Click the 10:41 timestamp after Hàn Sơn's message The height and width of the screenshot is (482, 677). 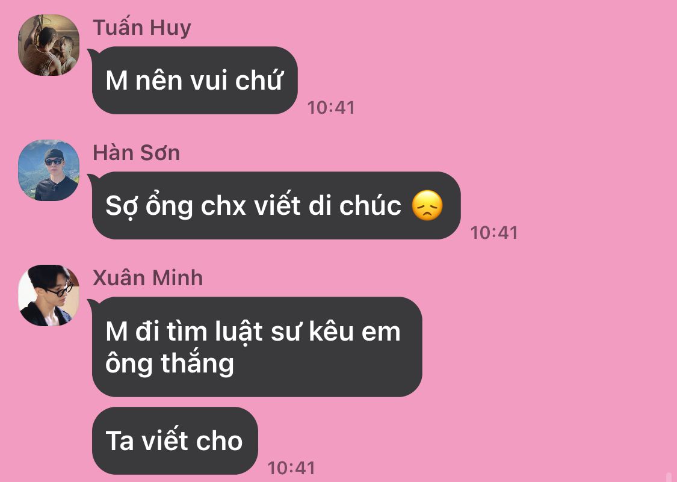493,233
